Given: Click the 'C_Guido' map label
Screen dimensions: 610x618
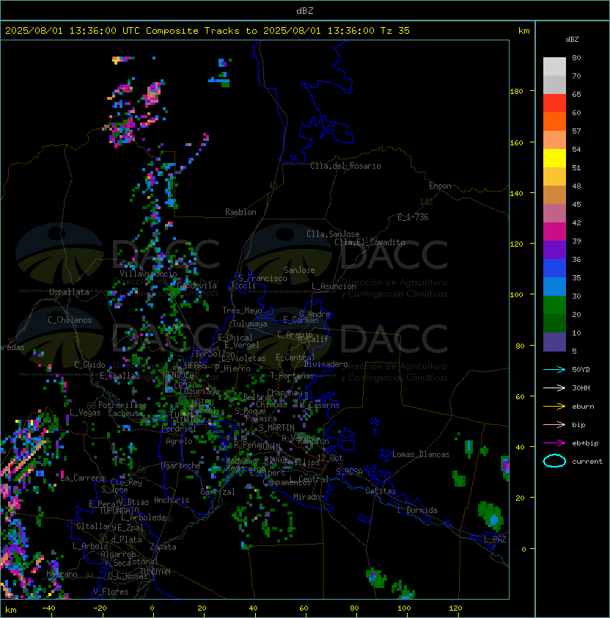Looking at the screenshot, I should 89,365.
